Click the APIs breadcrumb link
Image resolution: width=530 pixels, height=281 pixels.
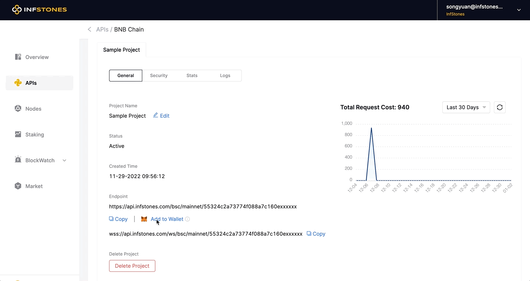pos(102,30)
